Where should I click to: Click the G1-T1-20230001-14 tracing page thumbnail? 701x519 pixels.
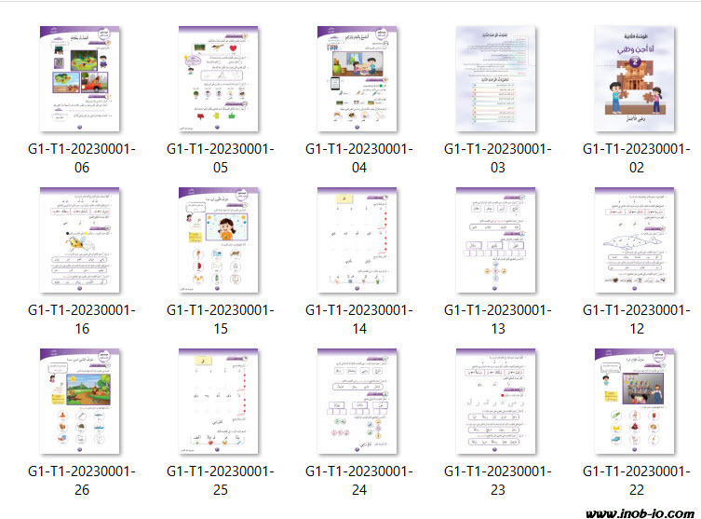pyautogui.click(x=359, y=240)
